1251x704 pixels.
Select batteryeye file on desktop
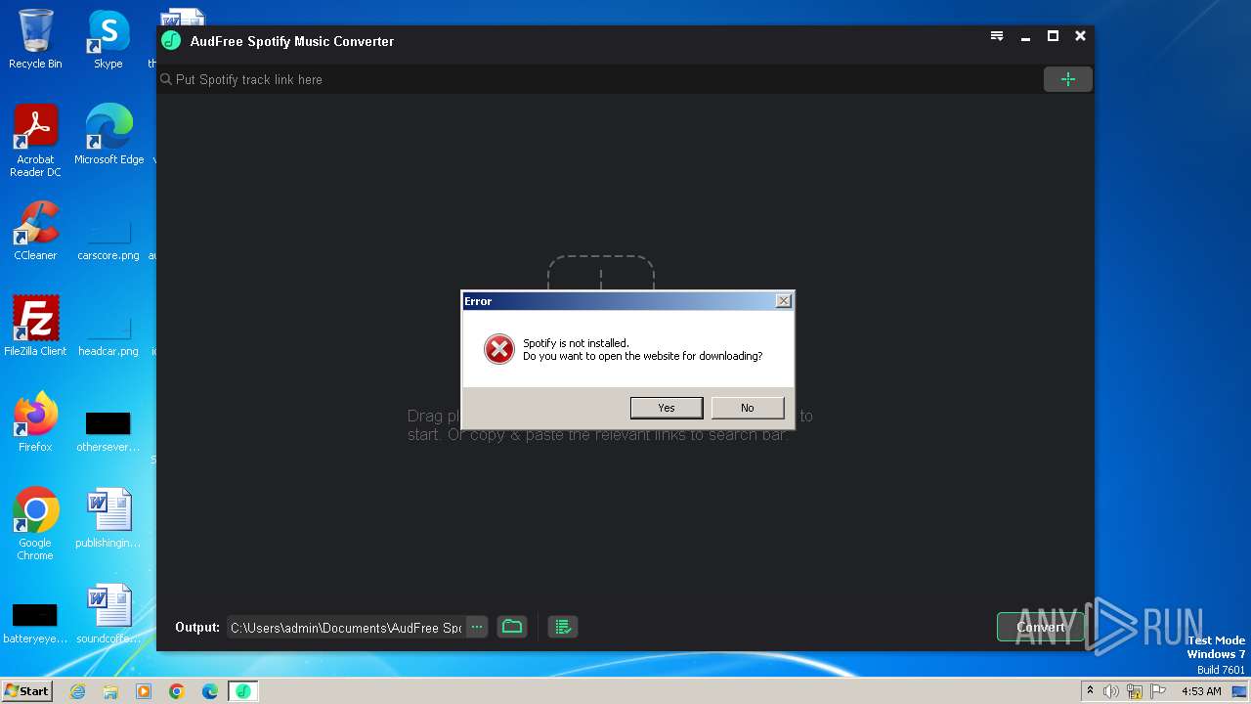pyautogui.click(x=35, y=622)
